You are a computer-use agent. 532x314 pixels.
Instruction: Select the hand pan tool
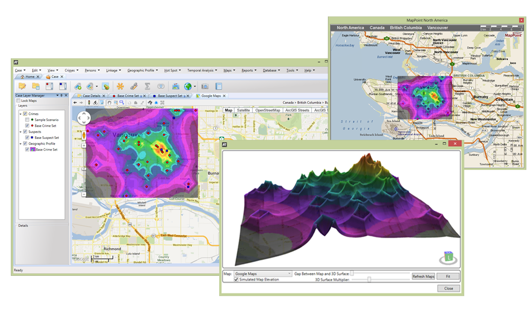pos(109,102)
